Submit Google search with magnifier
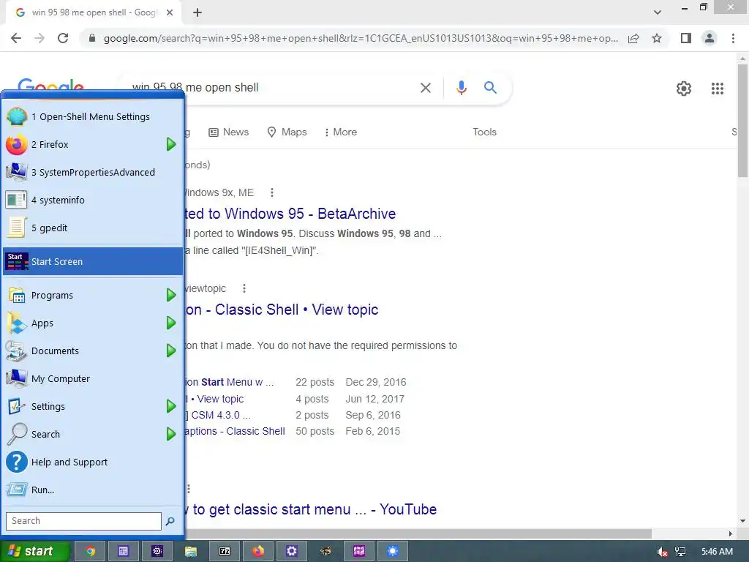 click(x=491, y=88)
